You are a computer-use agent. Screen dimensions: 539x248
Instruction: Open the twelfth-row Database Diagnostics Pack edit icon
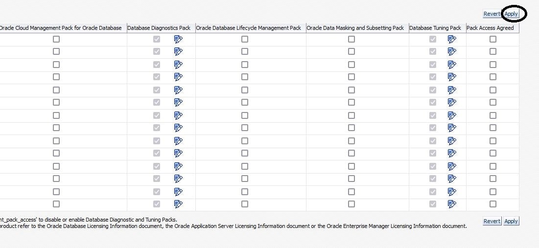(x=178, y=179)
